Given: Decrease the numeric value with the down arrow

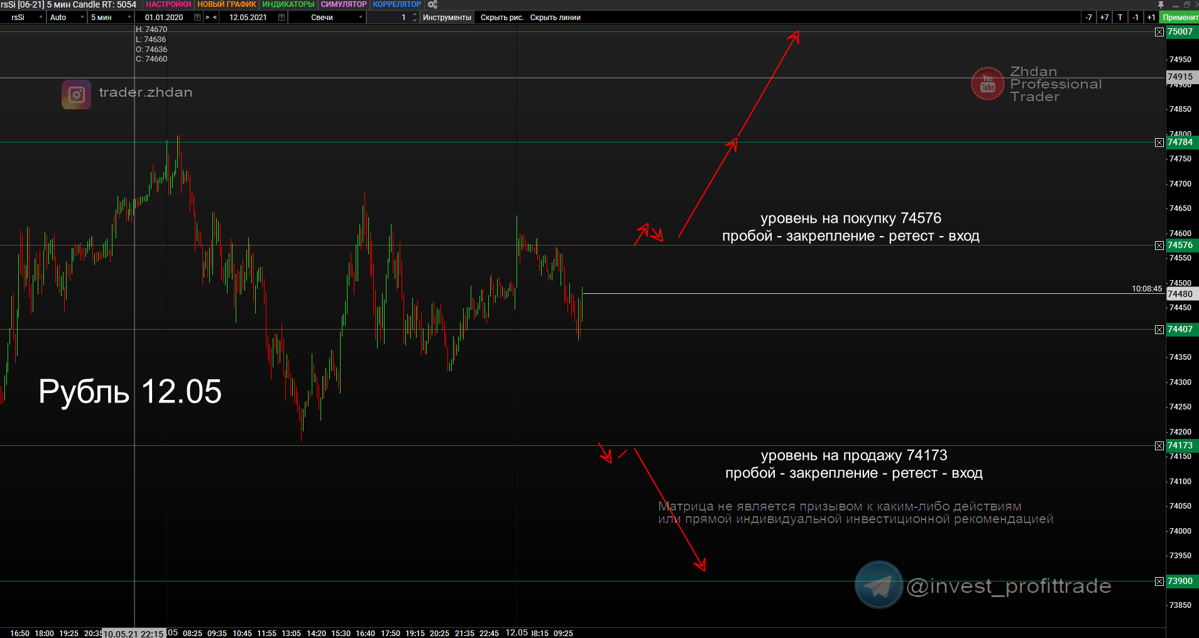Looking at the screenshot, I should pos(415,21).
